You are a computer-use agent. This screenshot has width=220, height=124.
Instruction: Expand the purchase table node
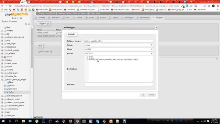click(5, 89)
